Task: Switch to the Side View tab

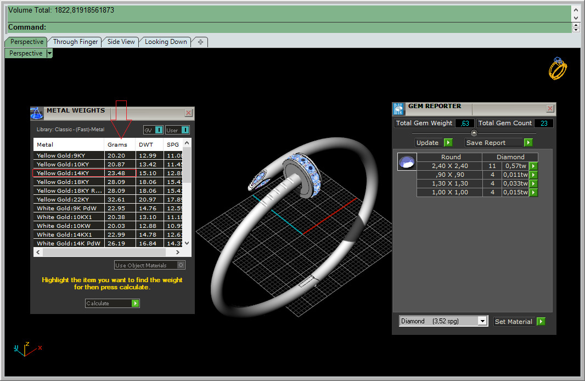Action: (x=121, y=42)
